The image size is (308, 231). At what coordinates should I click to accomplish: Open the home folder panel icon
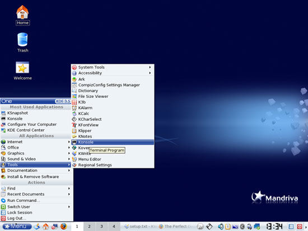[x=45, y=227]
